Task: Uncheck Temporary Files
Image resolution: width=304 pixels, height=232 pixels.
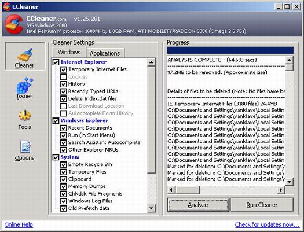Action: tap(64, 172)
